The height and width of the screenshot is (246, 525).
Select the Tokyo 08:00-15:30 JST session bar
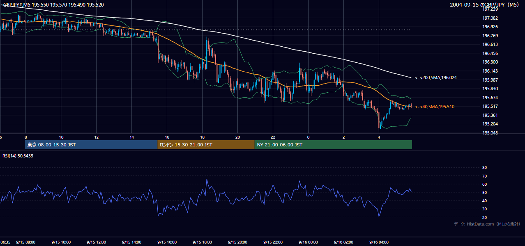point(91,145)
